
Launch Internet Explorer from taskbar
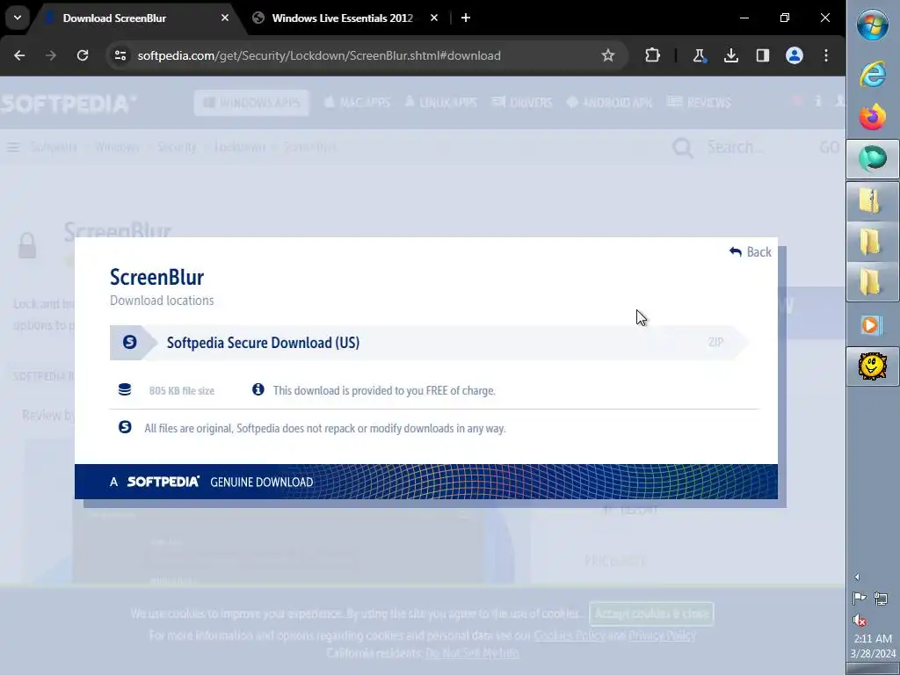pos(873,74)
